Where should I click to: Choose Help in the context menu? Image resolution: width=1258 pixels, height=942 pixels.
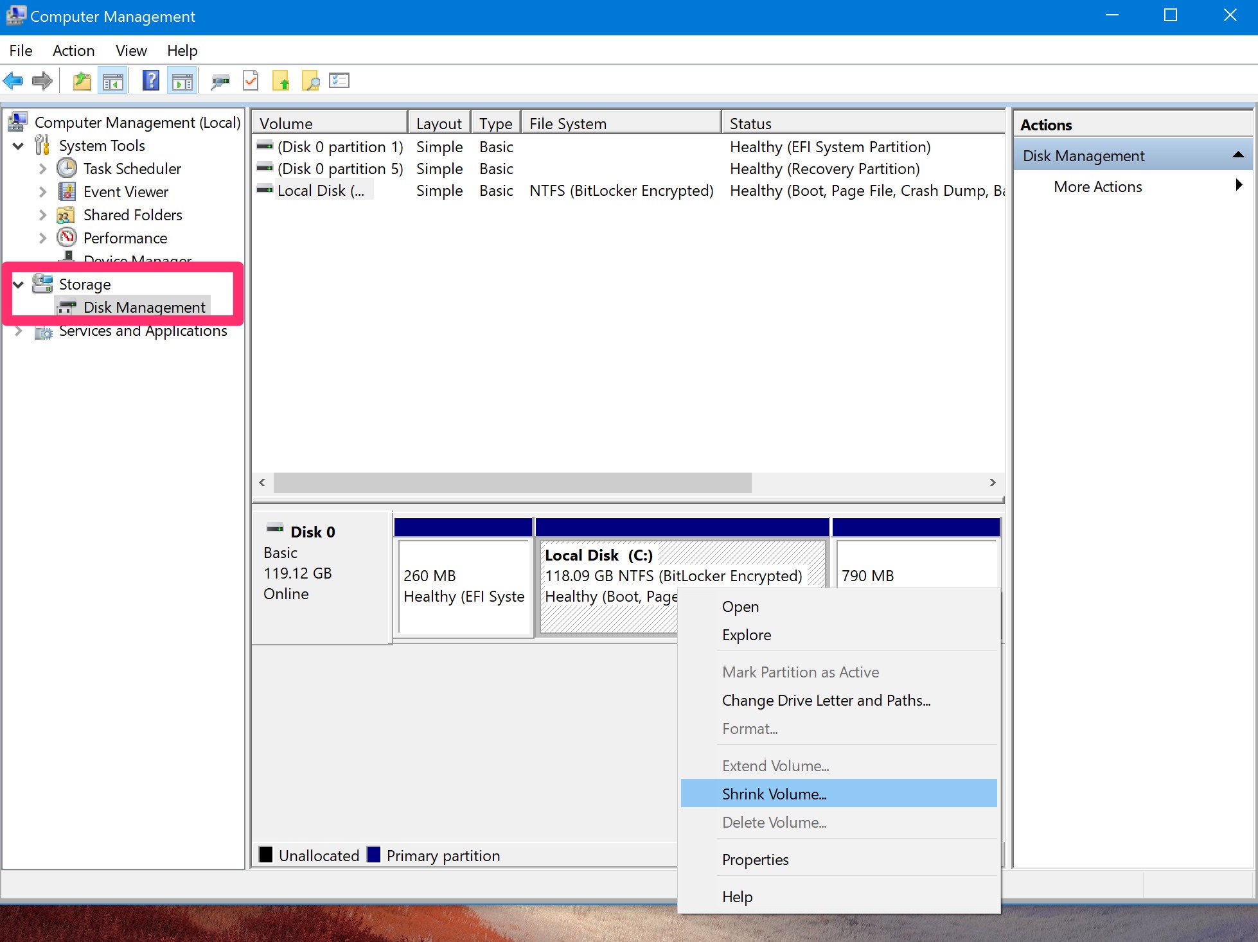(838, 896)
